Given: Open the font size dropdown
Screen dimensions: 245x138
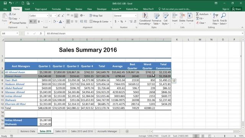Looking at the screenshot, I should (55, 16).
